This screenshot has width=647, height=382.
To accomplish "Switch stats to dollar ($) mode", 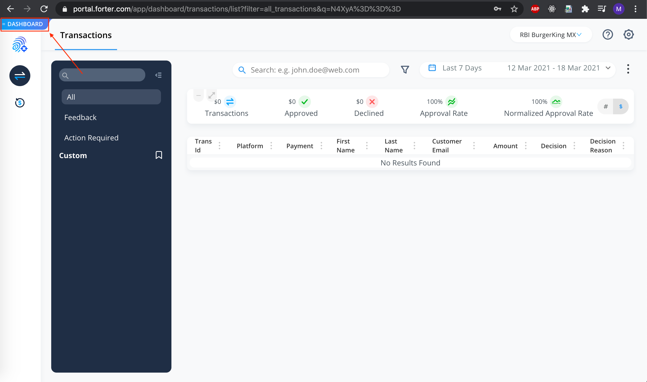I will pyautogui.click(x=621, y=106).
